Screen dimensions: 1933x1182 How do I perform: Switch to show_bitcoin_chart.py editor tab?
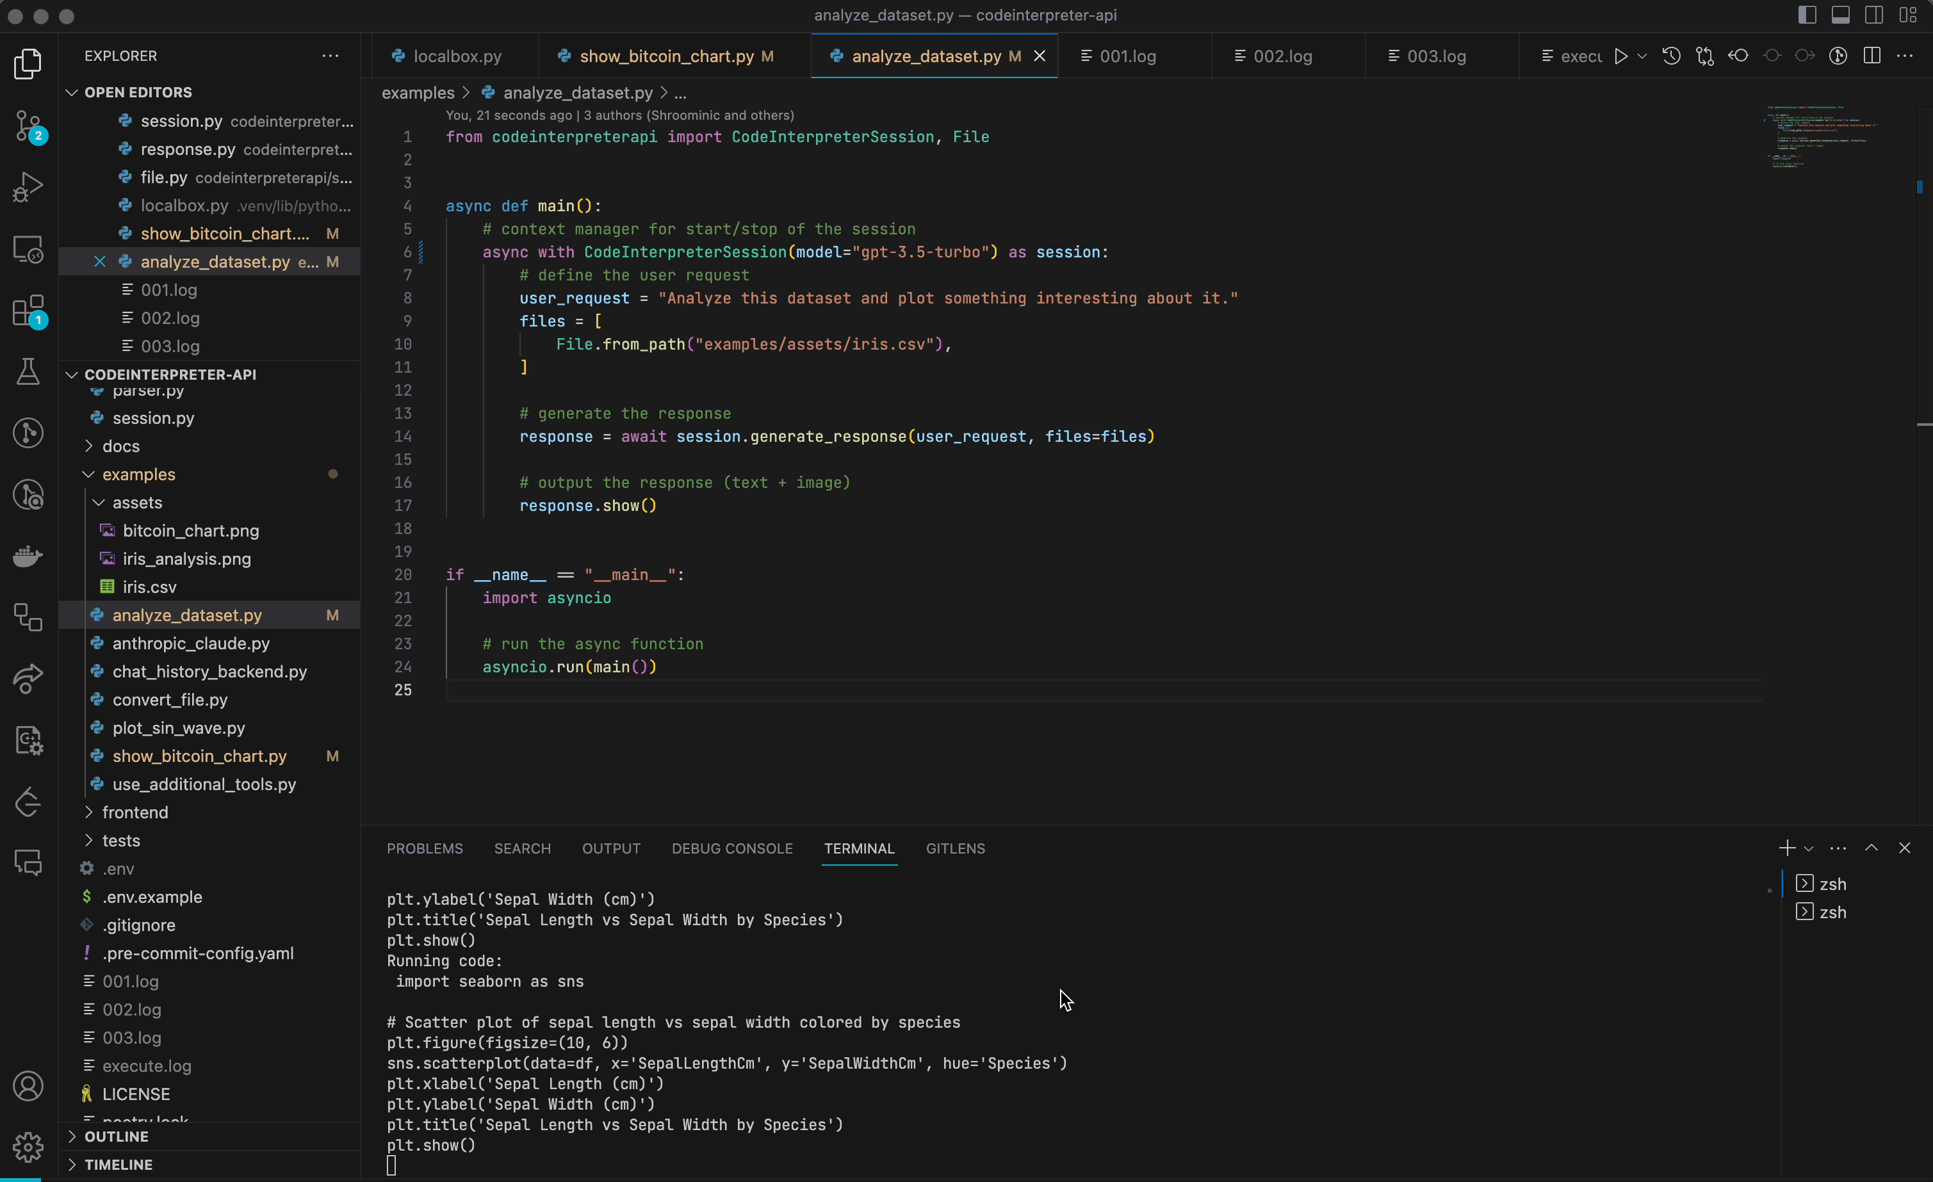click(666, 56)
